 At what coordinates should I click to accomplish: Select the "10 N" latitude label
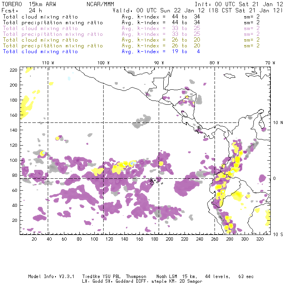pos(278,123)
